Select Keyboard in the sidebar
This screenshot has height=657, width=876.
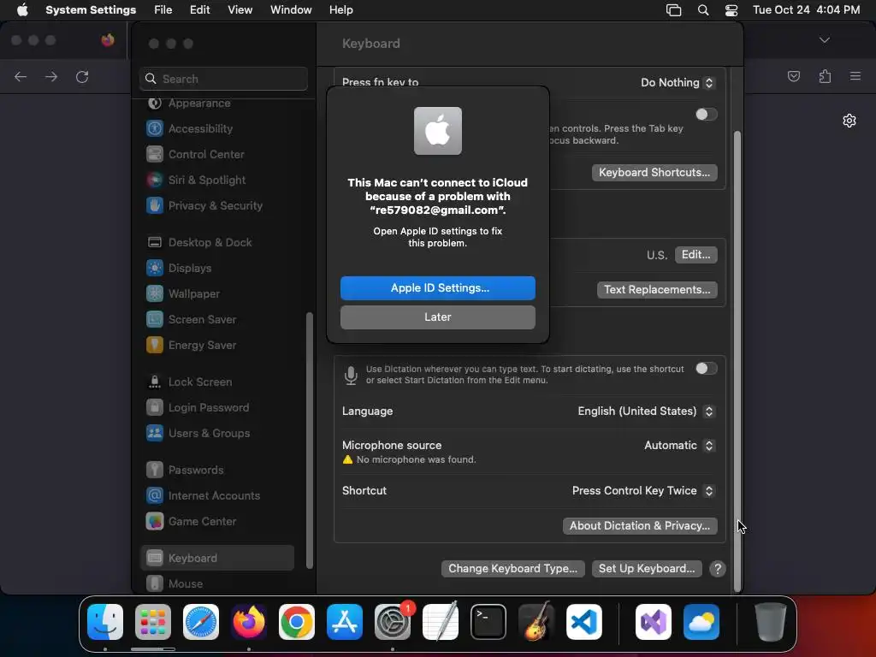pyautogui.click(x=218, y=558)
